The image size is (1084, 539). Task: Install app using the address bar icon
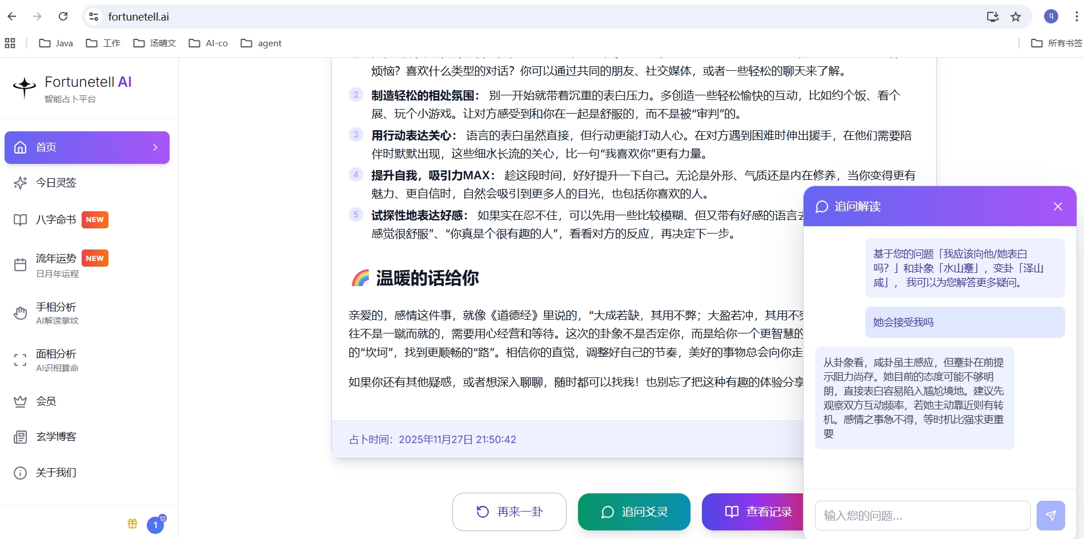click(x=993, y=17)
